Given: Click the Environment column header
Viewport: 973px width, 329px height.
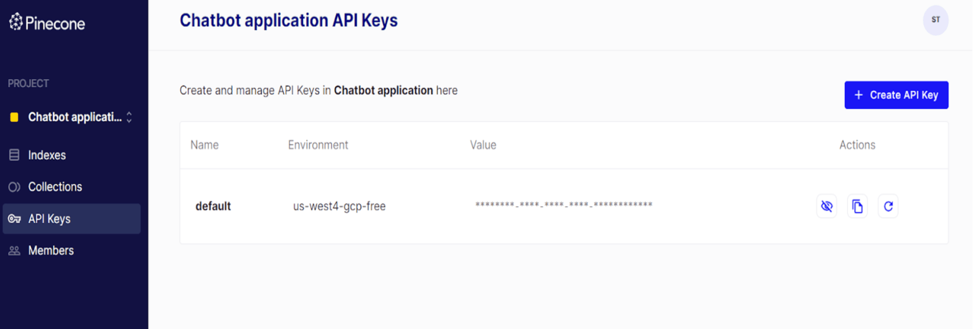Looking at the screenshot, I should point(318,145).
